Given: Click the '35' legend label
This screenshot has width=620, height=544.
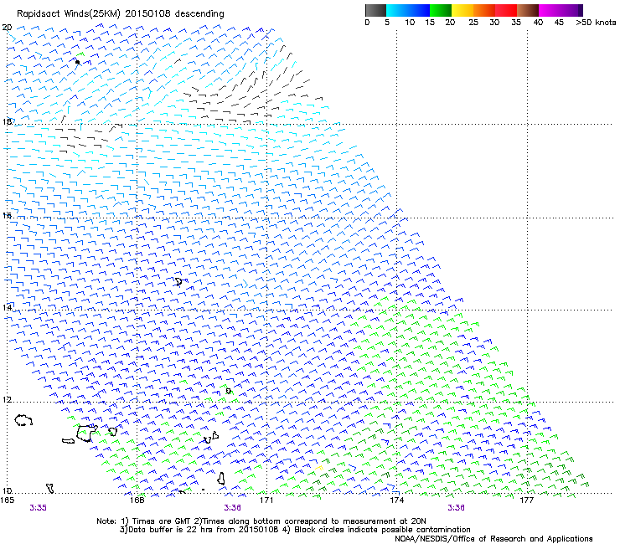Looking at the screenshot, I should 516,23.
